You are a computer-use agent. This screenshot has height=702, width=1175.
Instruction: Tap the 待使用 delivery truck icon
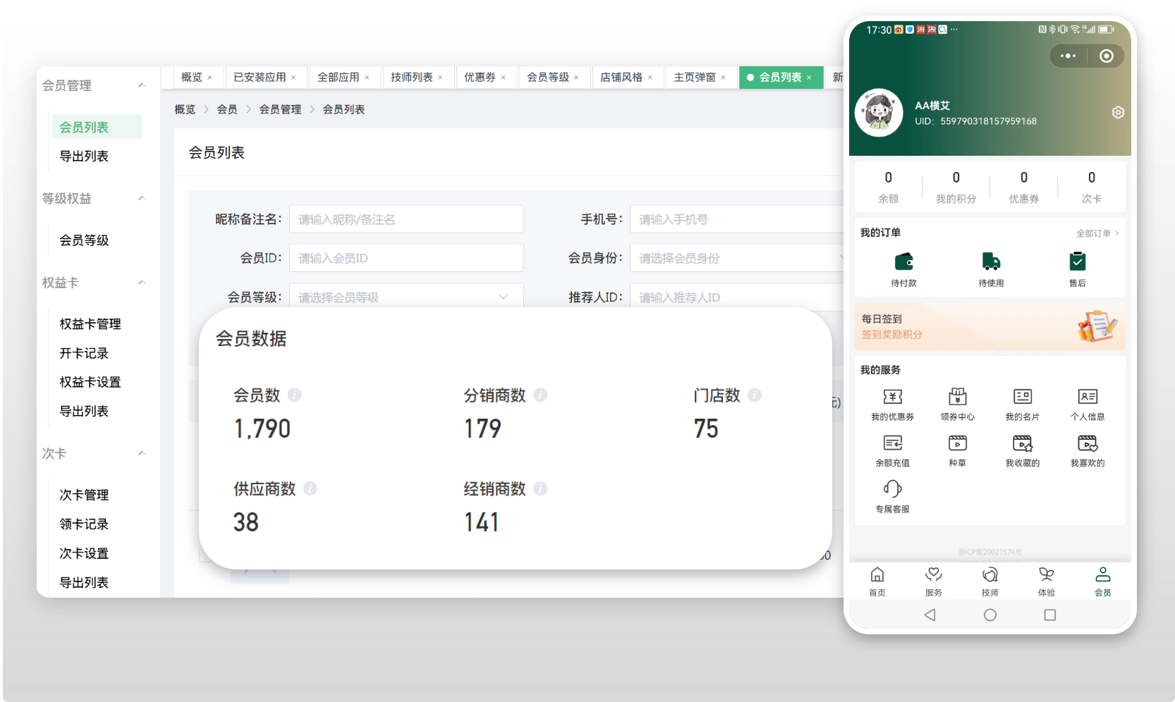[991, 262]
